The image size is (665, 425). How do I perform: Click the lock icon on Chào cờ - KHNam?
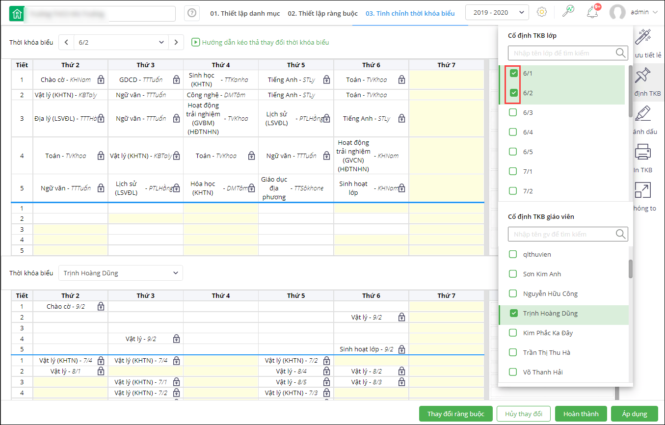[101, 80]
